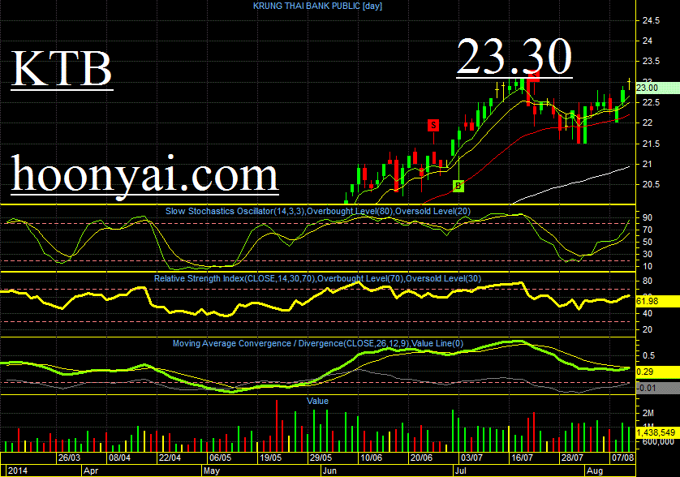Click the 70 stochastic axis label
Viewport: 680px width, 477px height.
coord(648,230)
